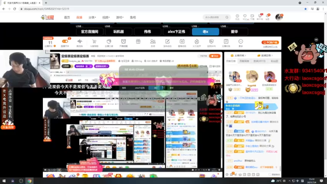Switch to the 爱华 stream tab
The image size is (327, 184).
(x=235, y=32)
